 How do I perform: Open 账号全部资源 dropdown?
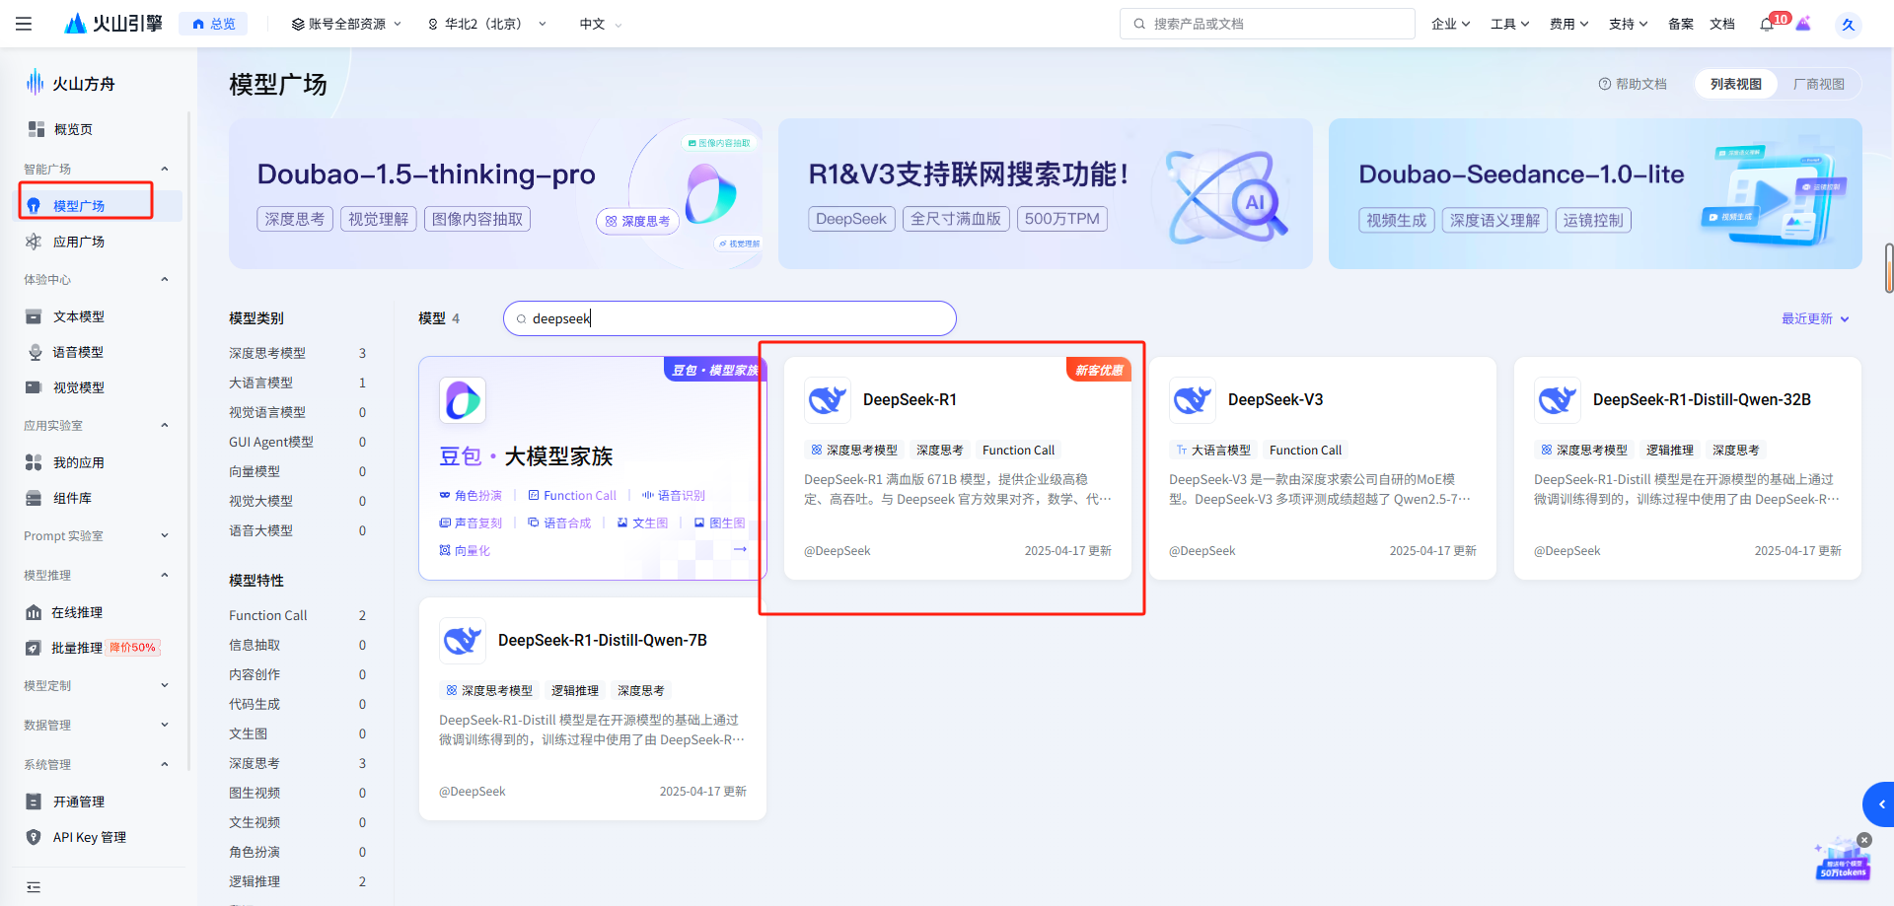346,24
